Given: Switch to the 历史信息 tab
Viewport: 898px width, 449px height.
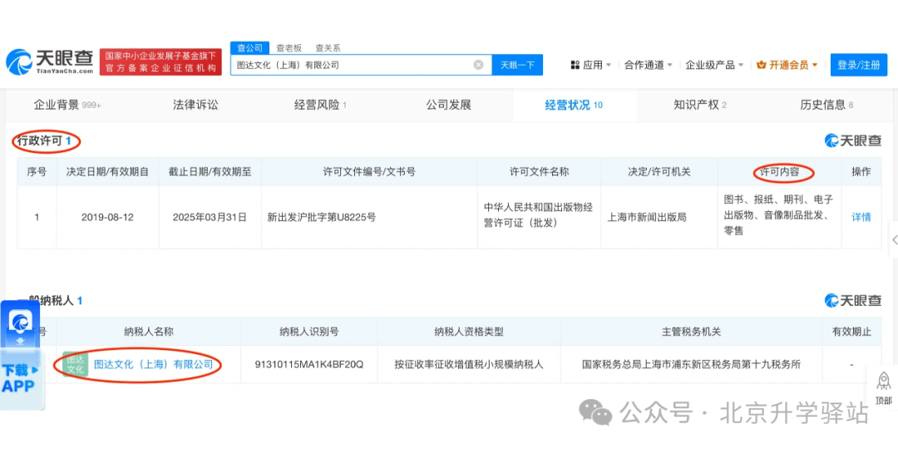Looking at the screenshot, I should point(826,105).
